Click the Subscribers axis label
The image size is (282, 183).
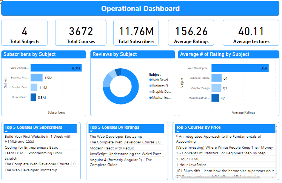56,112
